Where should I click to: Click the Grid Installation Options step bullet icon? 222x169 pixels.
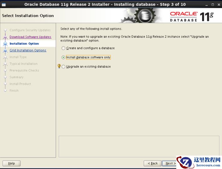tap(5, 51)
